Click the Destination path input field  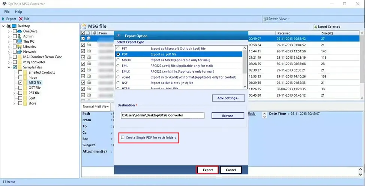point(162,115)
